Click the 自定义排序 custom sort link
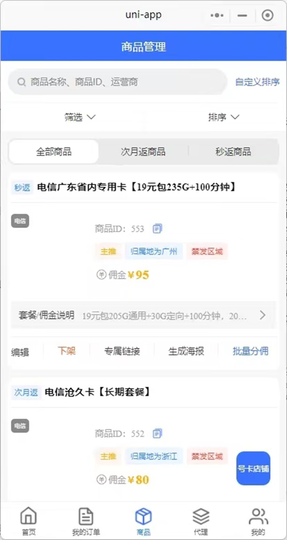The image size is (287, 540). click(x=256, y=82)
